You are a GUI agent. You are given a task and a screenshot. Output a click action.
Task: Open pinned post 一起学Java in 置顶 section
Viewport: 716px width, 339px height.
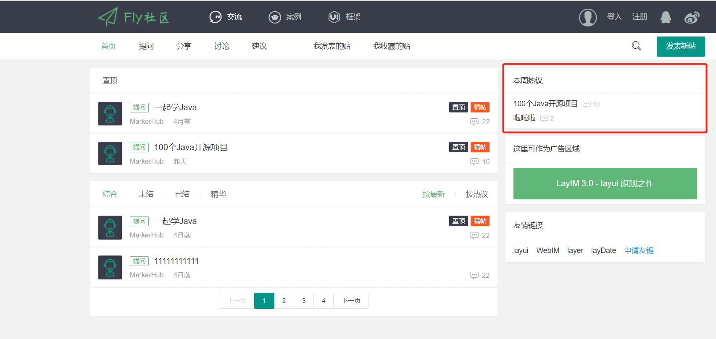click(175, 107)
